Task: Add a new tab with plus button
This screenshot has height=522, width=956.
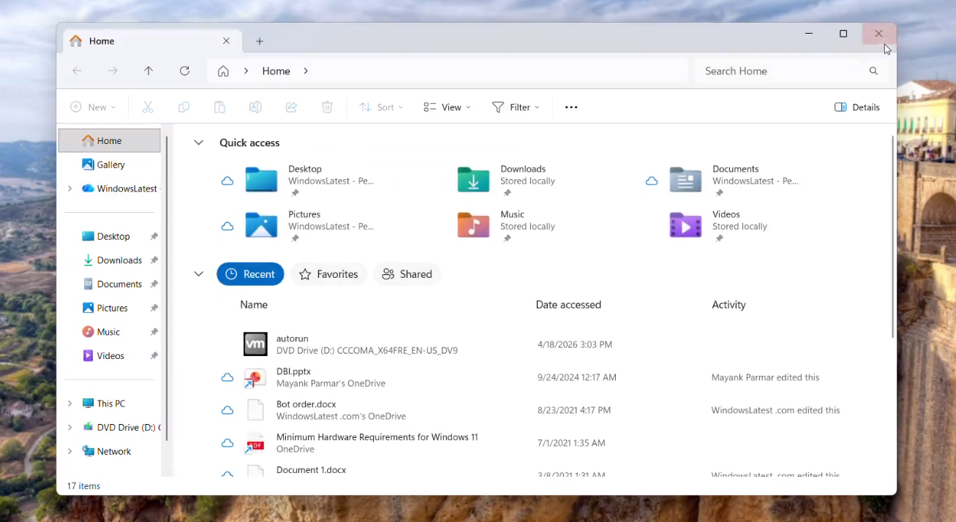Action: tap(260, 42)
